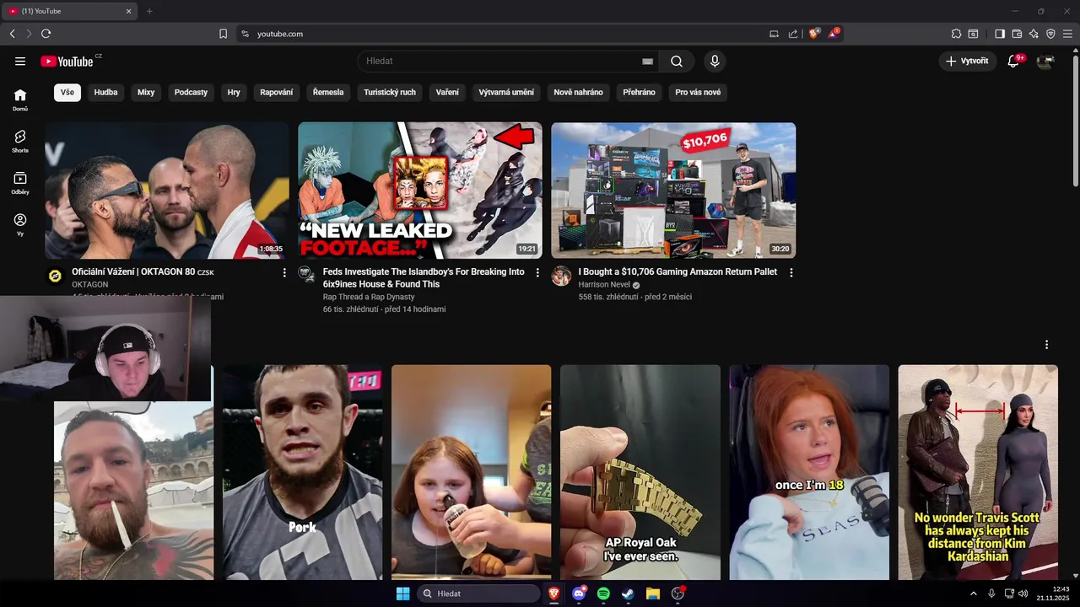This screenshot has width=1080, height=607.
Task: Open the OKTAGON channel avatar
Action: coord(55,276)
